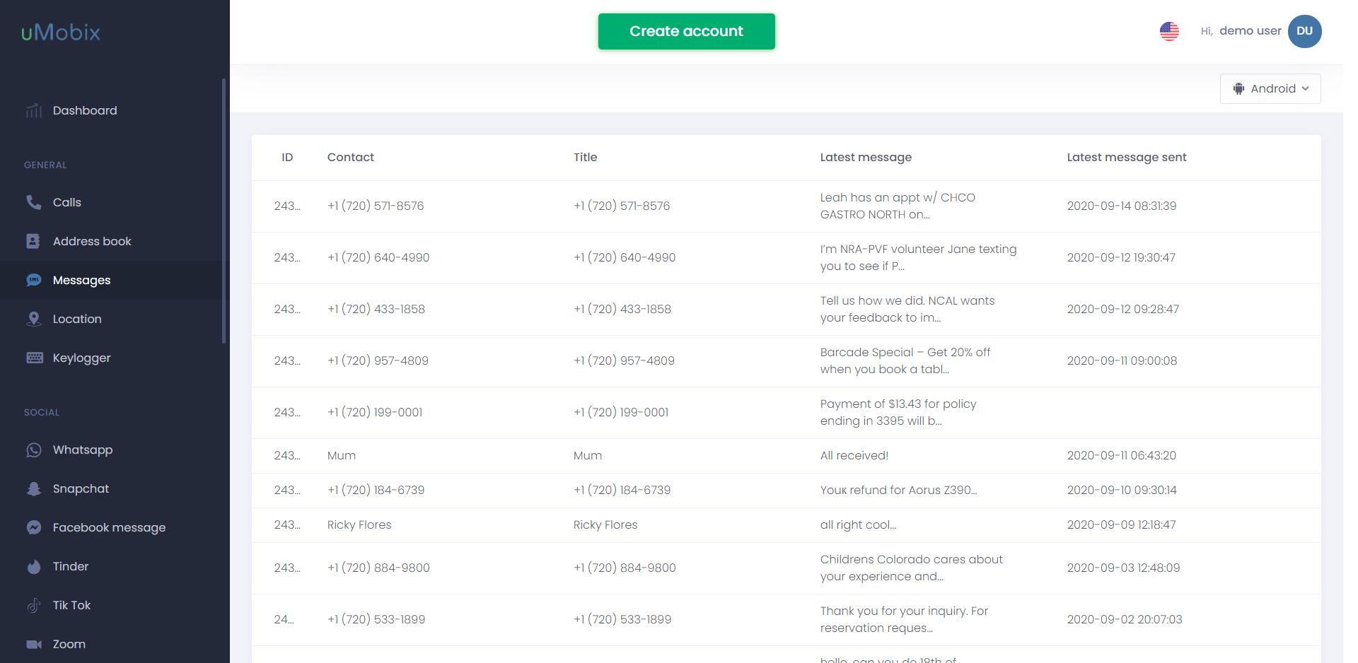Open the Ricky Flores contact cell

[359, 524]
